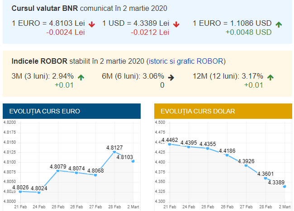Click the Indicele ROBOR heading text
Screen dimensions: 294x211
(x=40, y=61)
